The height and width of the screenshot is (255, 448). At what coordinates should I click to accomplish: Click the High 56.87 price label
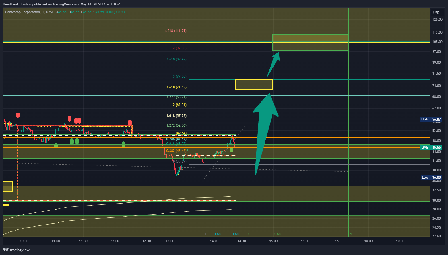point(431,119)
